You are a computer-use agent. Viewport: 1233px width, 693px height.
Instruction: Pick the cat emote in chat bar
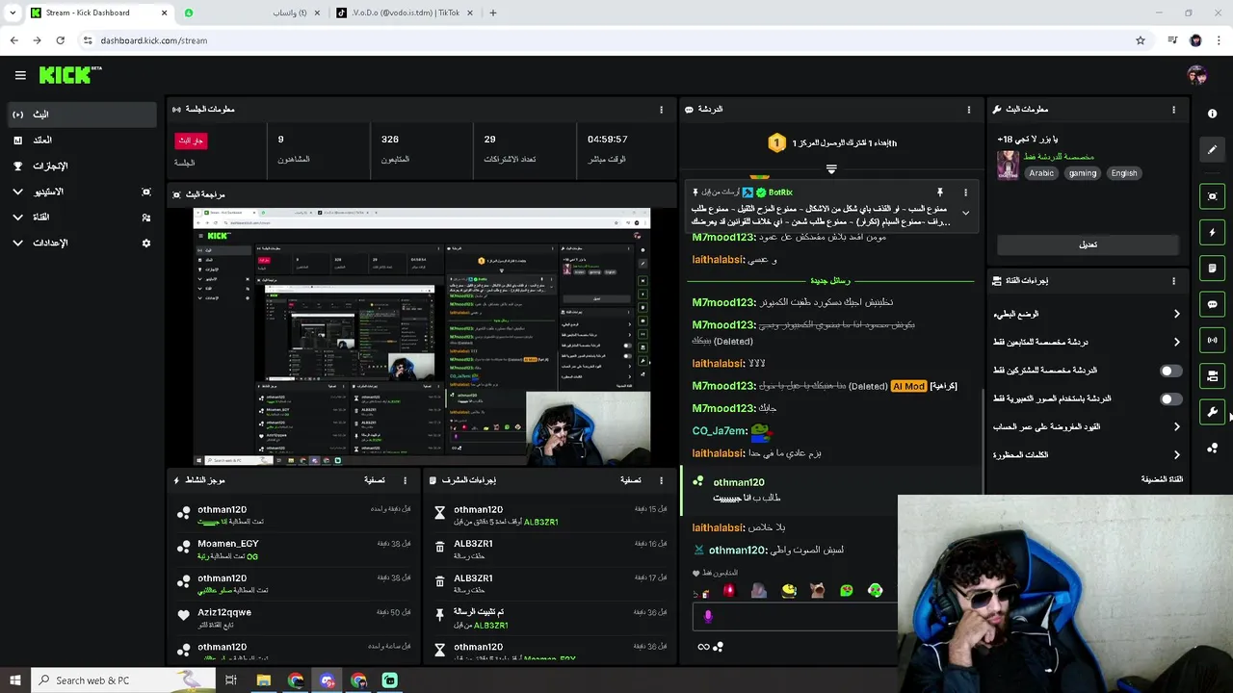point(817,591)
